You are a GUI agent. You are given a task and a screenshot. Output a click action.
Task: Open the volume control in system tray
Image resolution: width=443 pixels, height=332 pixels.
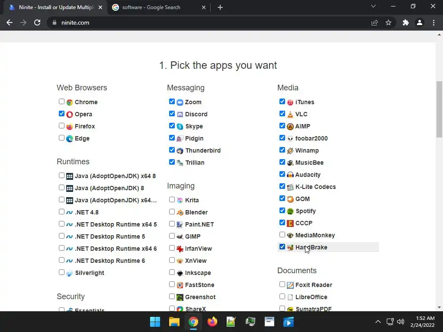pos(401,322)
